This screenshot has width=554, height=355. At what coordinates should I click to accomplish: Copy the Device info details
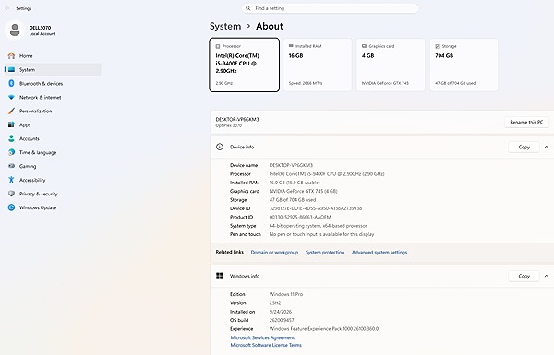[524, 147]
